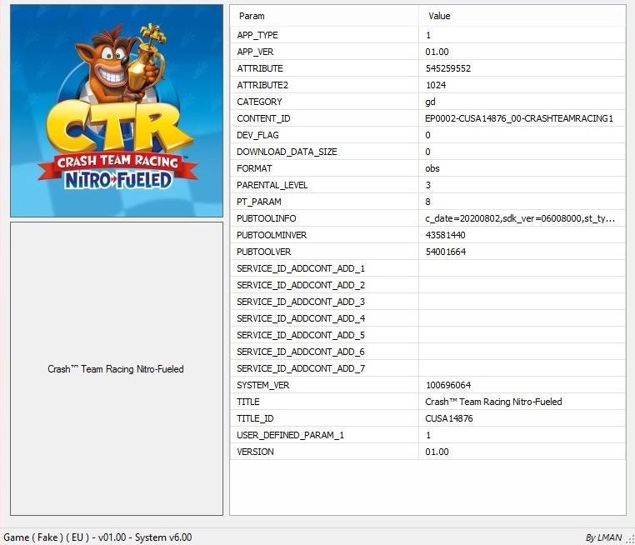Select the CATEGORY parameter row
The image size is (635, 545).
click(x=259, y=102)
